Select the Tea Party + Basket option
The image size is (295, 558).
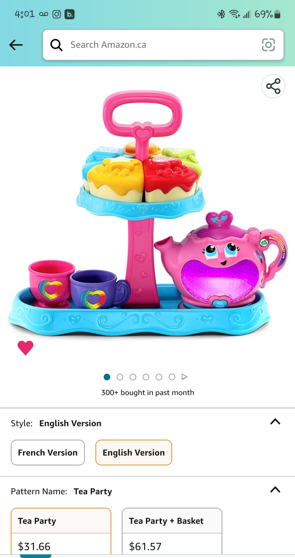pos(172,531)
